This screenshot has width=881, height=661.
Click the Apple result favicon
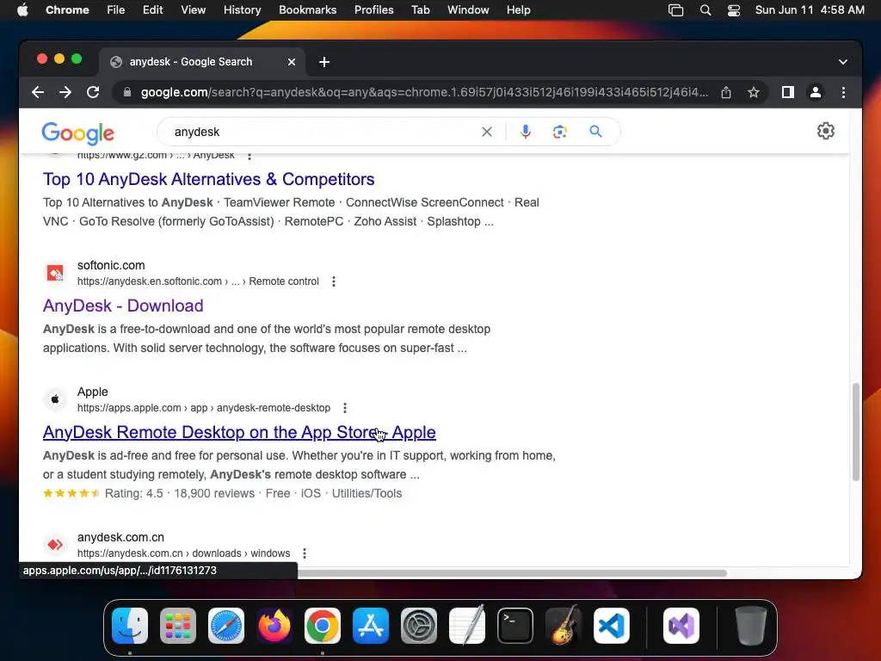55,399
